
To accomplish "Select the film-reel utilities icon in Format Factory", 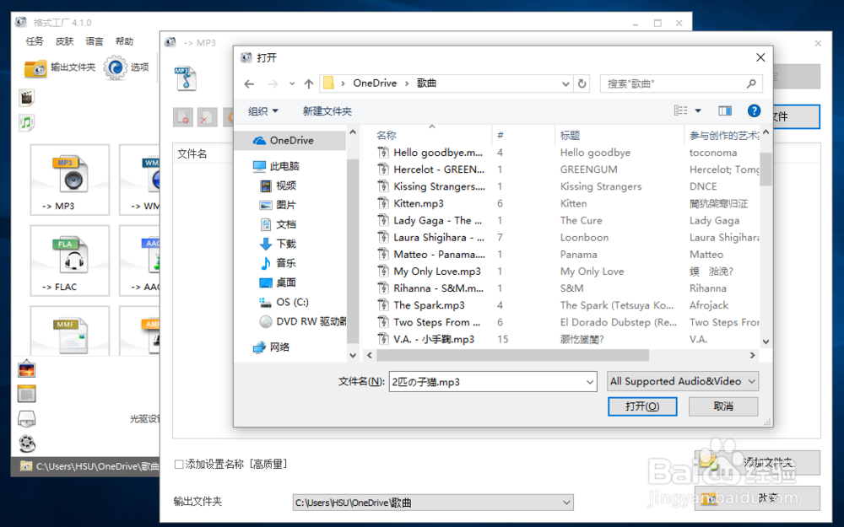I will (26, 444).
